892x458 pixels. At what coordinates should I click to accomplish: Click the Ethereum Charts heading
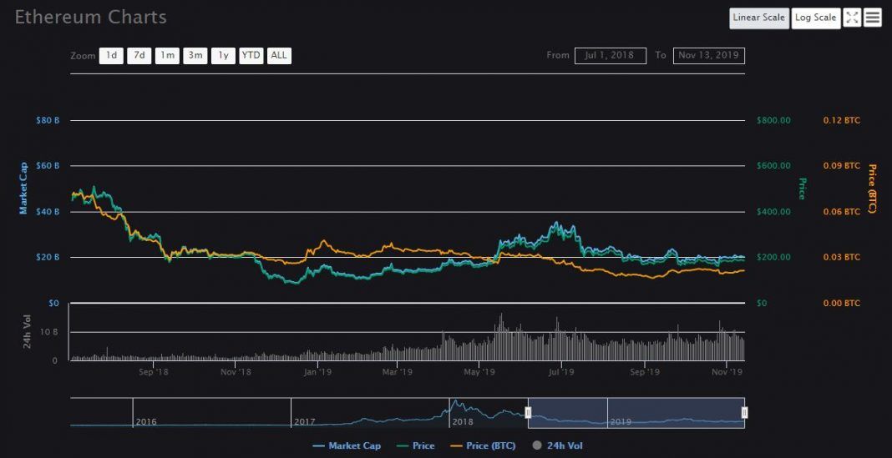coord(90,17)
